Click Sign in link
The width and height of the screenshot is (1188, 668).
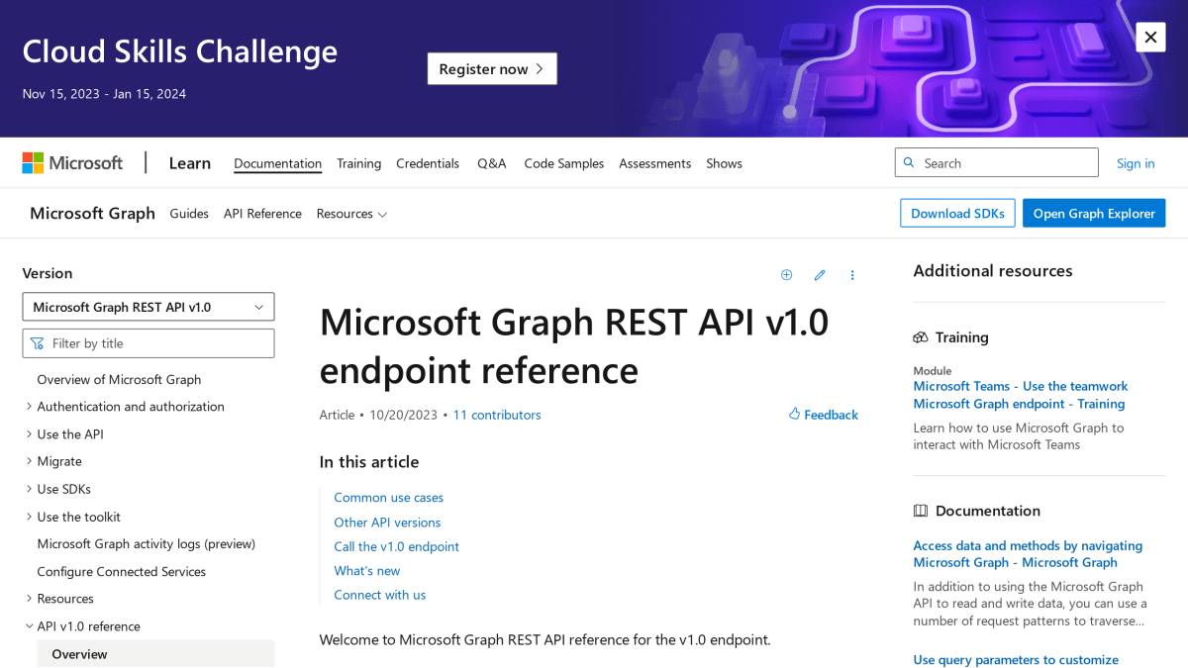click(x=1136, y=163)
